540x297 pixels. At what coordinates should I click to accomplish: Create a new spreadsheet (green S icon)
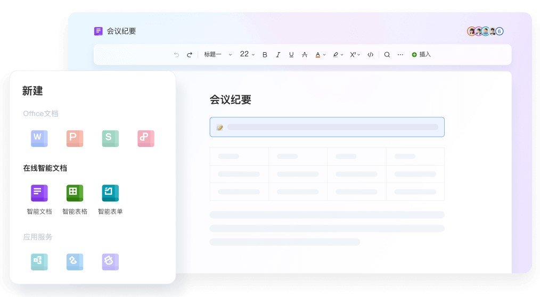pos(110,138)
